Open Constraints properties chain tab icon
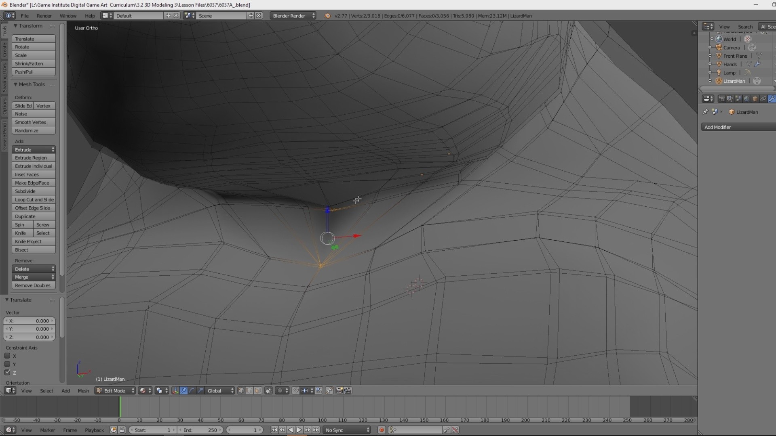Screen dimensions: 776x436 pos(763,99)
